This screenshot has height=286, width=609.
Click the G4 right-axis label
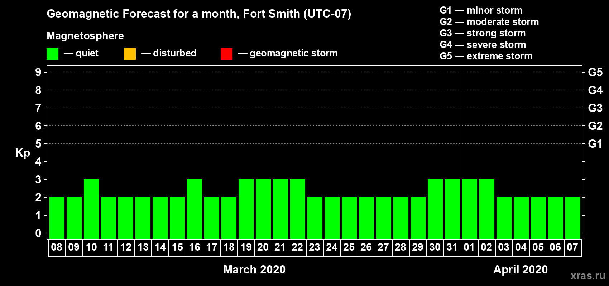point(595,90)
